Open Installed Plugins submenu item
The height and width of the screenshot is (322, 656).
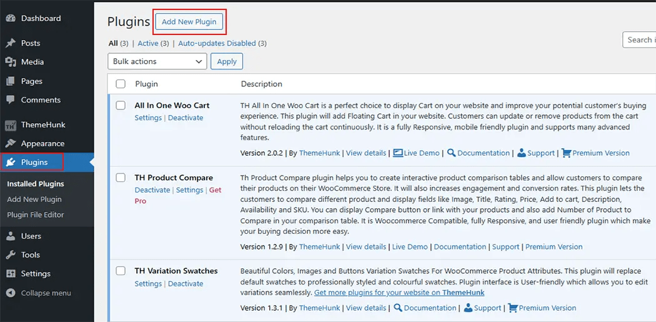pos(36,184)
